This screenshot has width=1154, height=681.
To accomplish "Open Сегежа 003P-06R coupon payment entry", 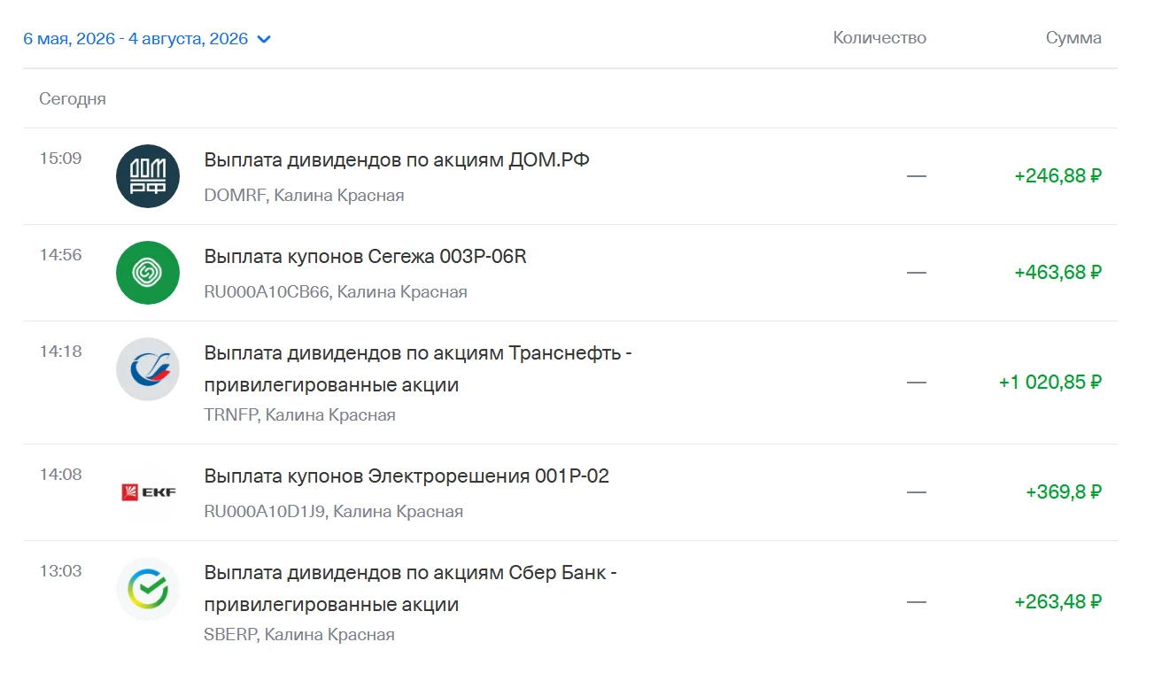I will tap(570, 273).
